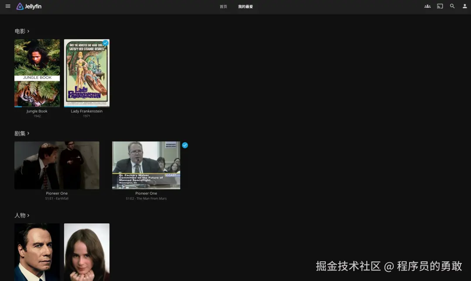Click Jungle Book's playback progress bar
The width and height of the screenshot is (471, 281).
(37, 106)
